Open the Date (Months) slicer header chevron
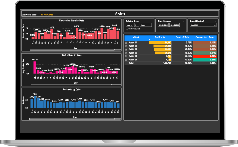 pyautogui.click(x=215, y=21)
